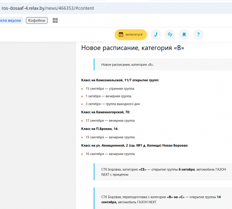Bookmark this page with the flag icon
This screenshot has height=209, width=232.
coord(184,35)
